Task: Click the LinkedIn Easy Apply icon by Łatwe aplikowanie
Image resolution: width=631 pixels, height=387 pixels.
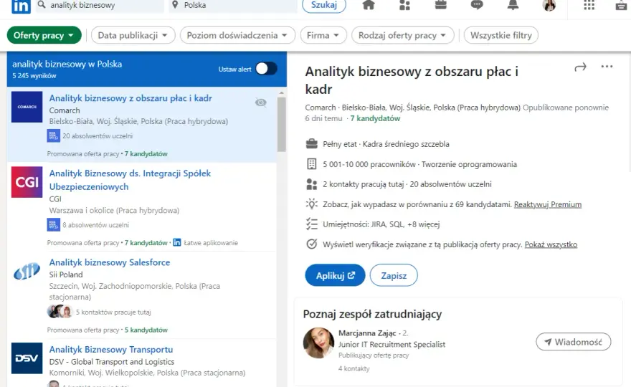Action: tap(176, 242)
